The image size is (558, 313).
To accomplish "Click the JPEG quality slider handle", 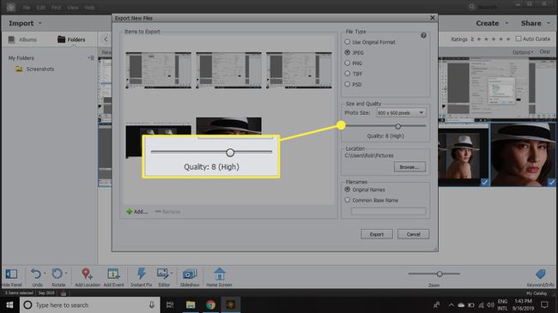I will [x=397, y=126].
